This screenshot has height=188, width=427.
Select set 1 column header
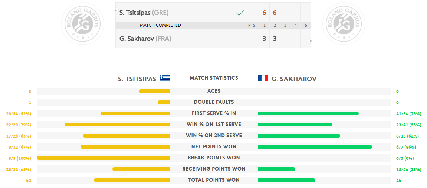[264, 25]
